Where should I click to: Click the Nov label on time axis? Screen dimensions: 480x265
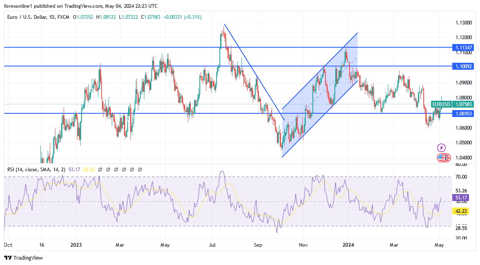[303, 245]
